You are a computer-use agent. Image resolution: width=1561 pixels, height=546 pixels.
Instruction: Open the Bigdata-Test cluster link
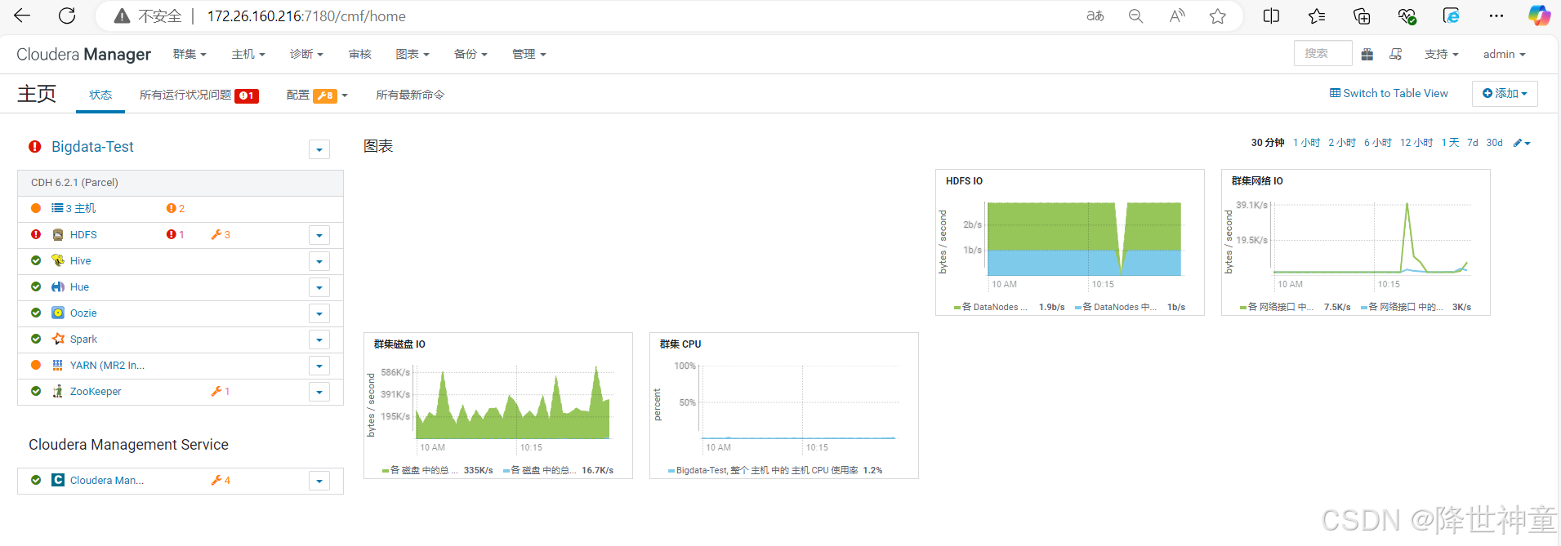point(92,147)
